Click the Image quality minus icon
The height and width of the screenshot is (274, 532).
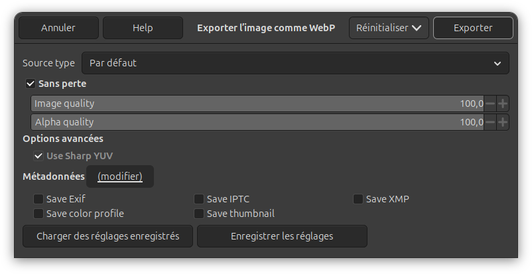490,103
